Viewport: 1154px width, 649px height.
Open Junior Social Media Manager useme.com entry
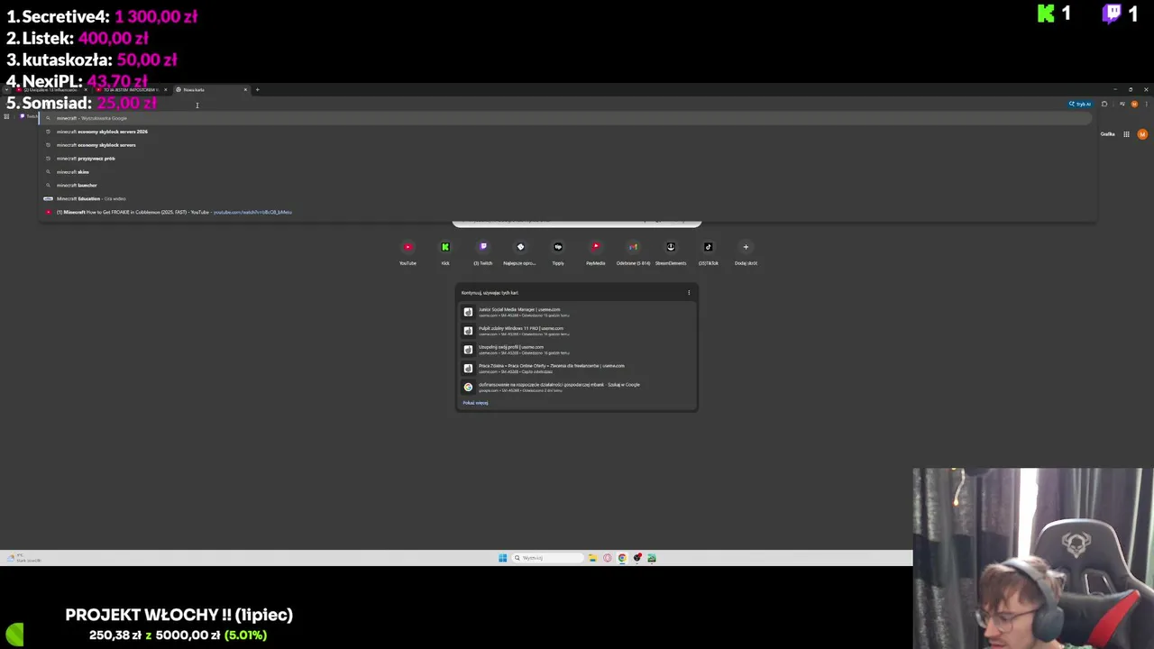(576, 312)
